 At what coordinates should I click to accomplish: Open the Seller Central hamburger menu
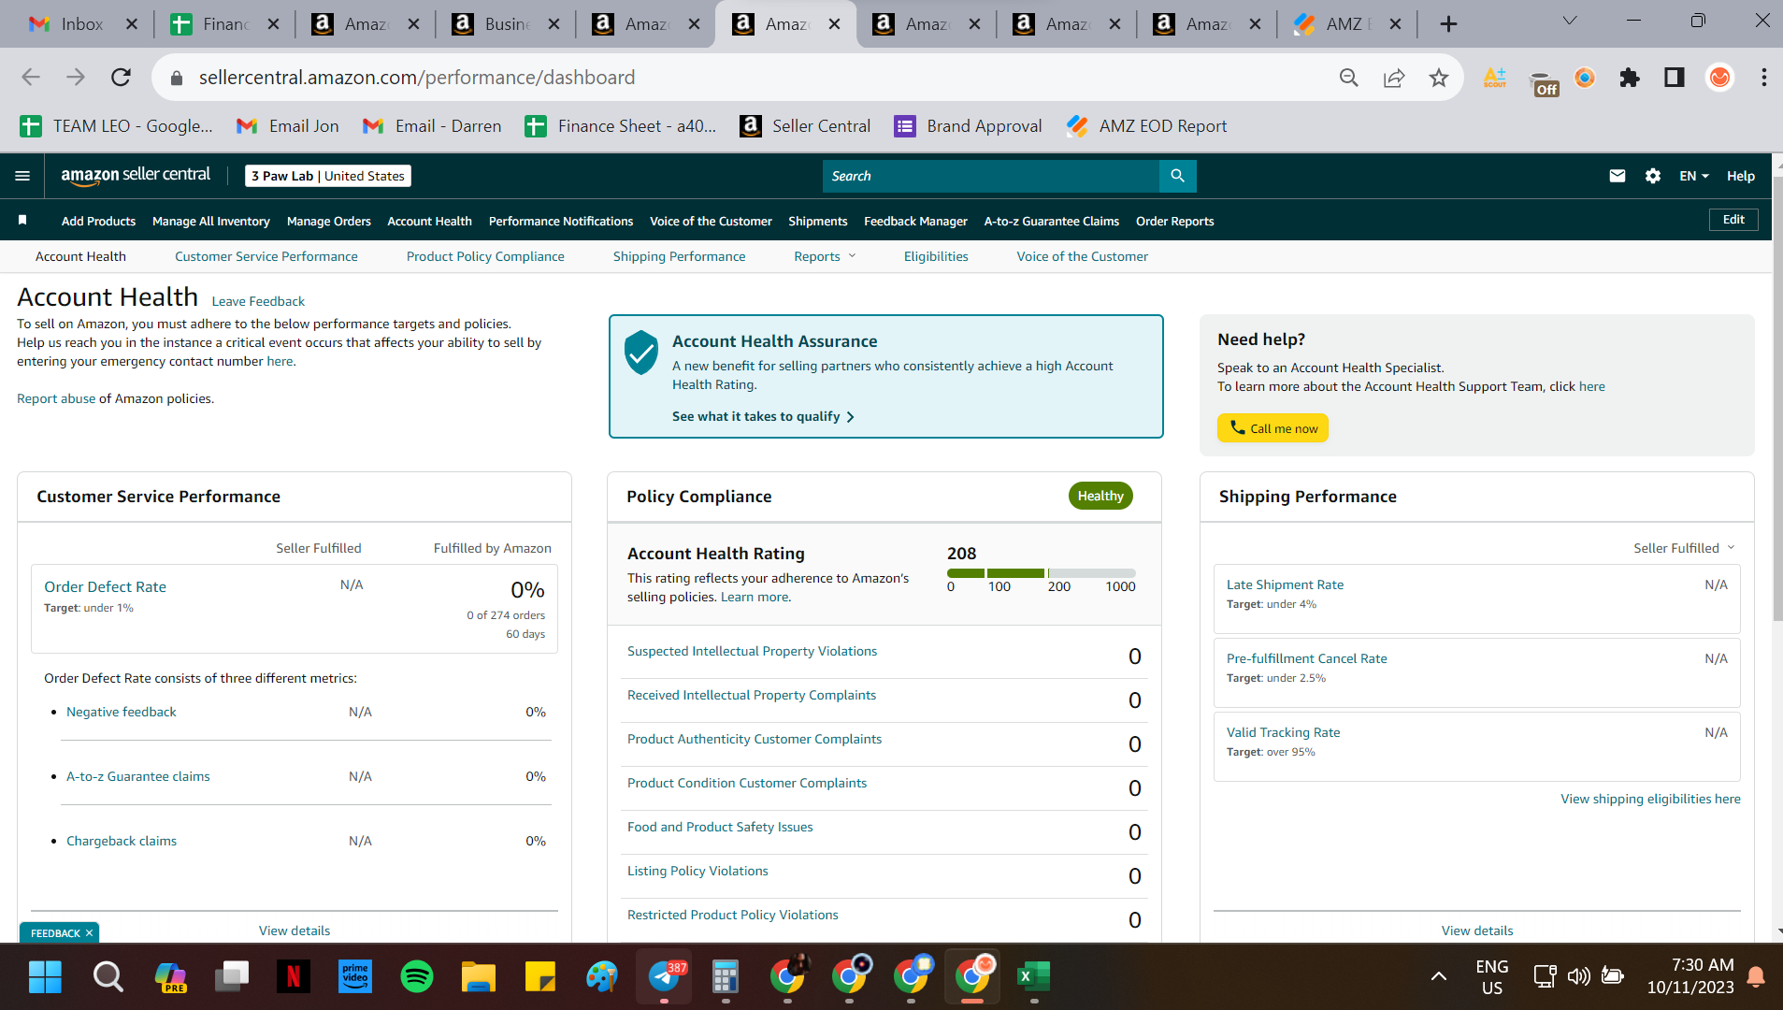point(22,176)
